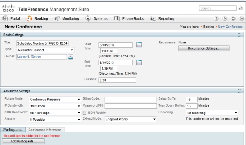Click the Duration field

tap(117, 80)
